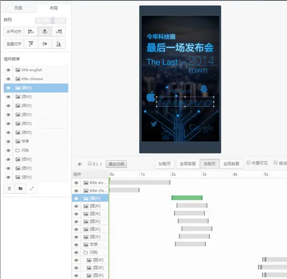Click image icon of 苹果 row in 组件顺序
The image size is (287, 279).
(18, 141)
